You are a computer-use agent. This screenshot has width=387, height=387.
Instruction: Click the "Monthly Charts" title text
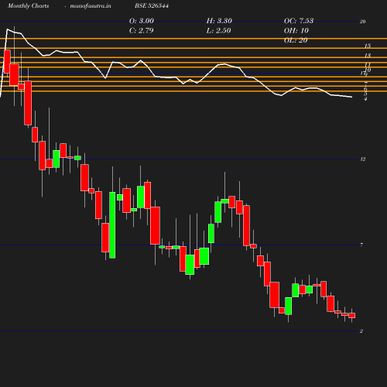pos(28,5)
